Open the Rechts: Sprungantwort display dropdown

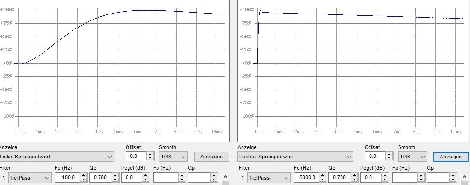coord(295,157)
